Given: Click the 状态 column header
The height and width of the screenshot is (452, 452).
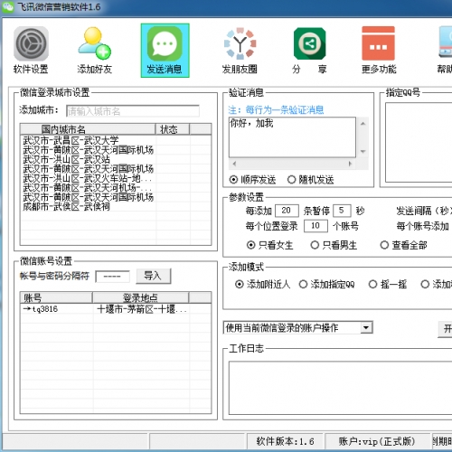Looking at the screenshot, I should coord(173,129).
